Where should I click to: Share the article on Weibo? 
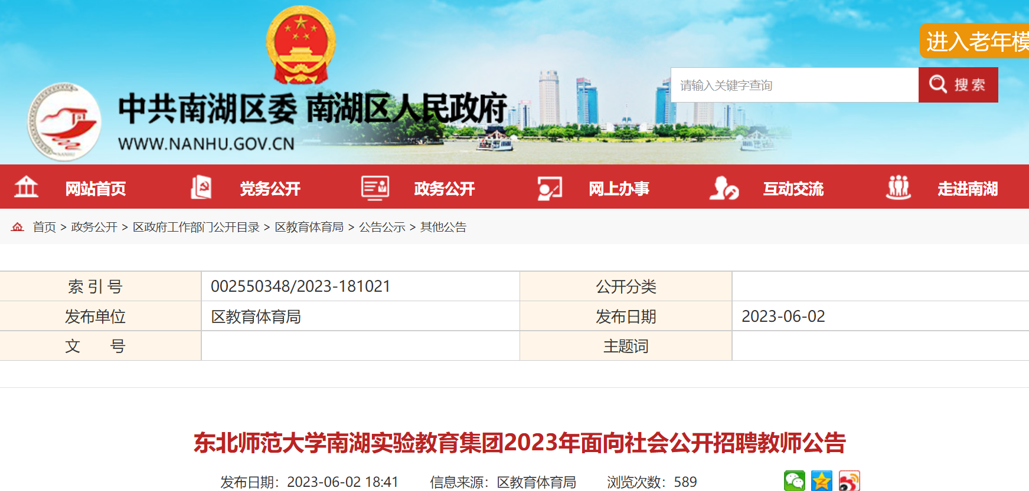(x=849, y=481)
